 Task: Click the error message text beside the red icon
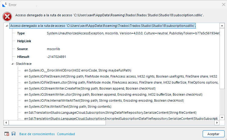[109, 15]
